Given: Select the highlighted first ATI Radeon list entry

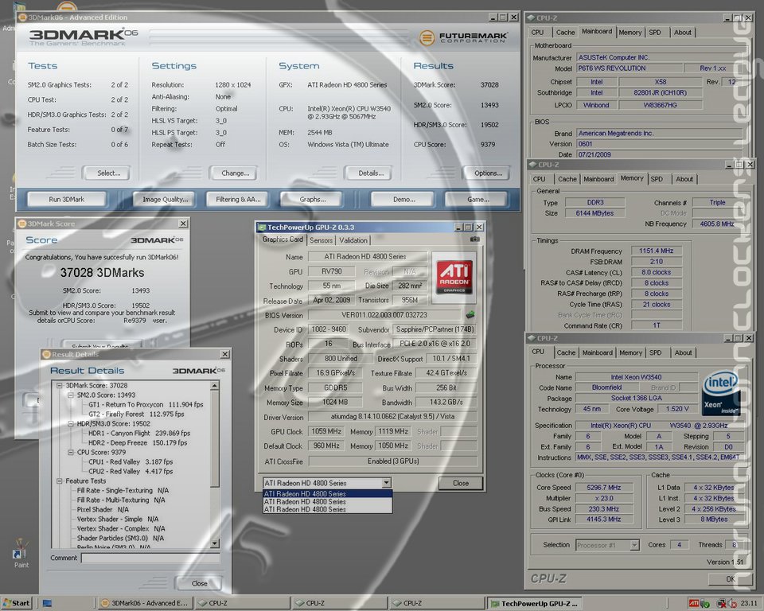Looking at the screenshot, I should pos(327,493).
